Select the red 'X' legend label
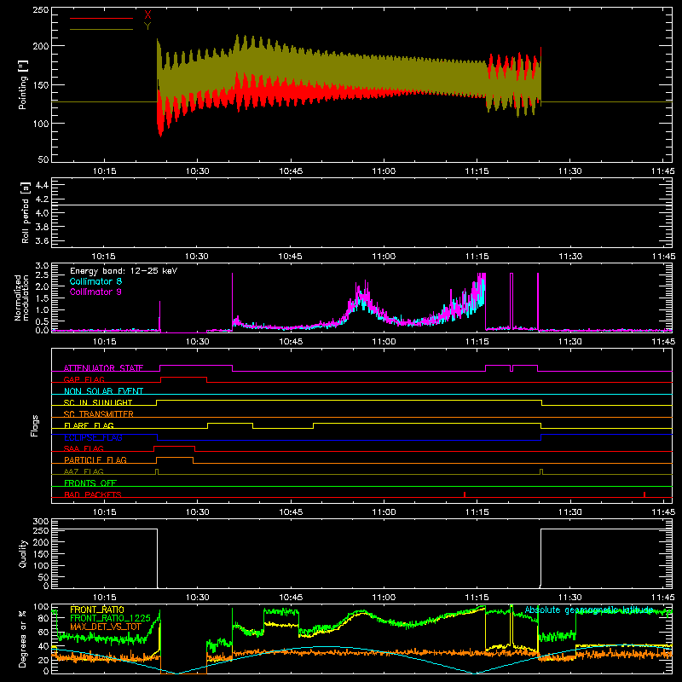This screenshot has width=682, height=682. [147, 15]
